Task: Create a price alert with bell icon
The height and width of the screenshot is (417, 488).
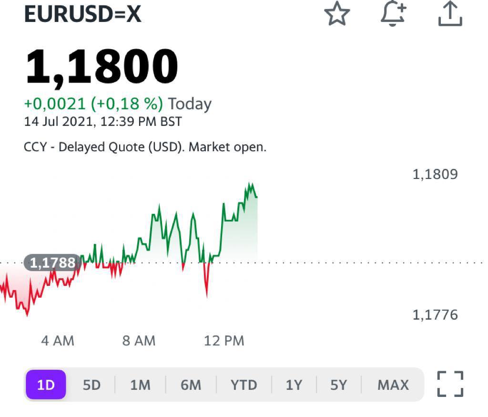Action: pyautogui.click(x=394, y=13)
